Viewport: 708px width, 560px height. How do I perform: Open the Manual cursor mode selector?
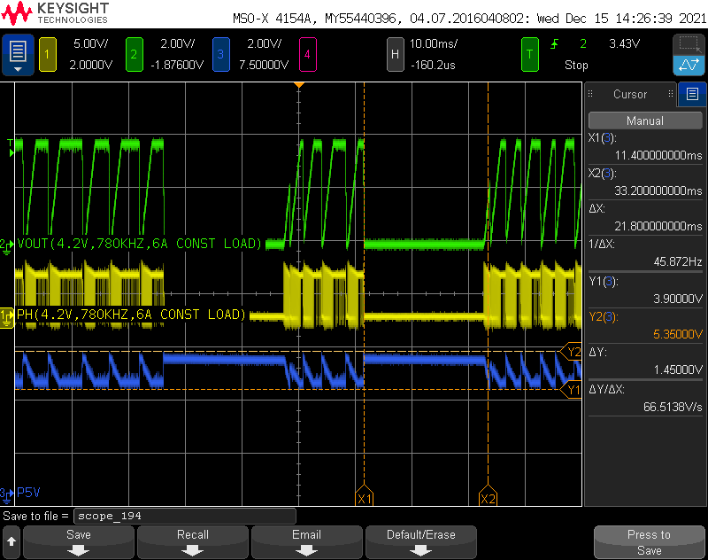coord(645,121)
